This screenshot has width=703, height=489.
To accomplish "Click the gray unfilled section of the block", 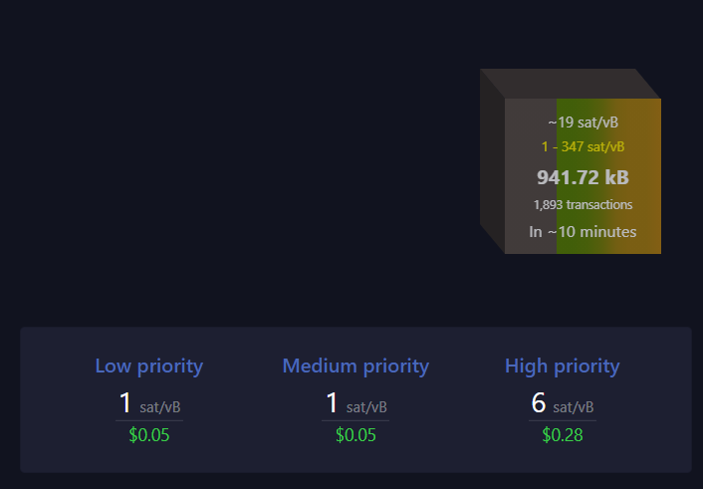I will 531,176.
